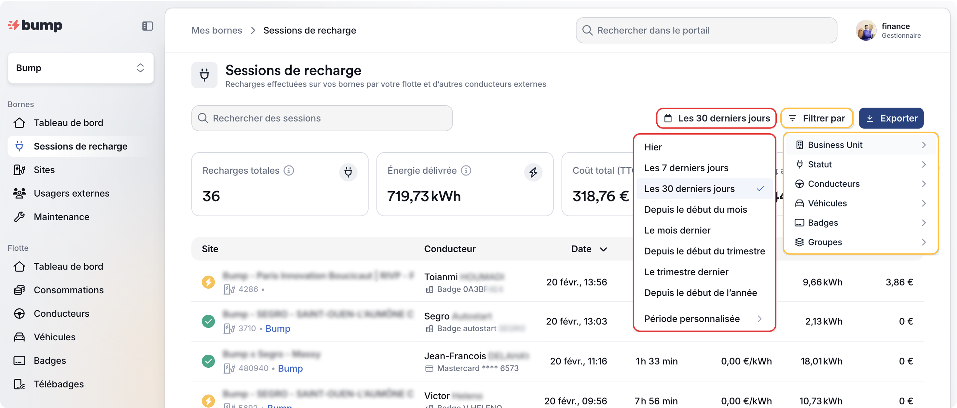Viewport: 957px width, 408px height.
Task: Click the Consommations coins icon
Action: pos(19,290)
